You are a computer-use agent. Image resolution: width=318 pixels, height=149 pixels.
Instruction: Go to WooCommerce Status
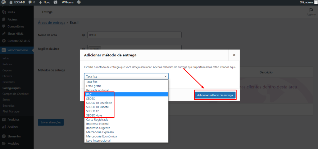pyautogui.click(x=6, y=100)
